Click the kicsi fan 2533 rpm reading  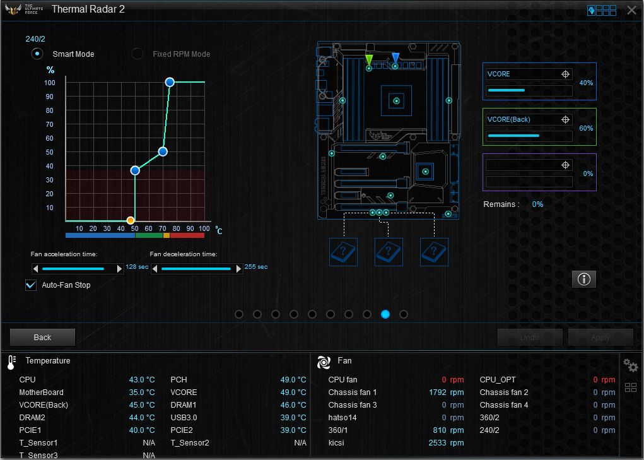tap(446, 443)
